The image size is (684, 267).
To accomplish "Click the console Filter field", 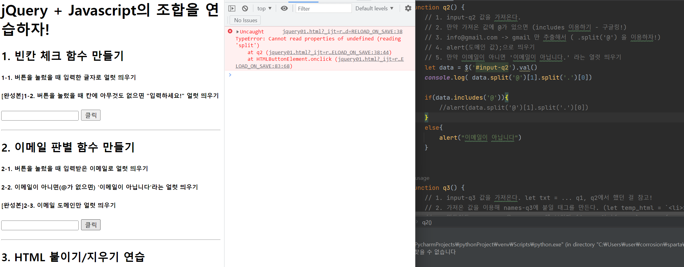I will click(323, 9).
